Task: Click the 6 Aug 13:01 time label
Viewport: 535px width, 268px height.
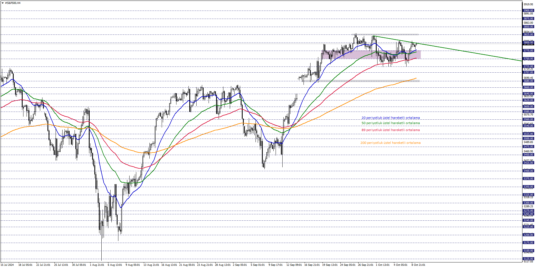Action: (x=115, y=265)
